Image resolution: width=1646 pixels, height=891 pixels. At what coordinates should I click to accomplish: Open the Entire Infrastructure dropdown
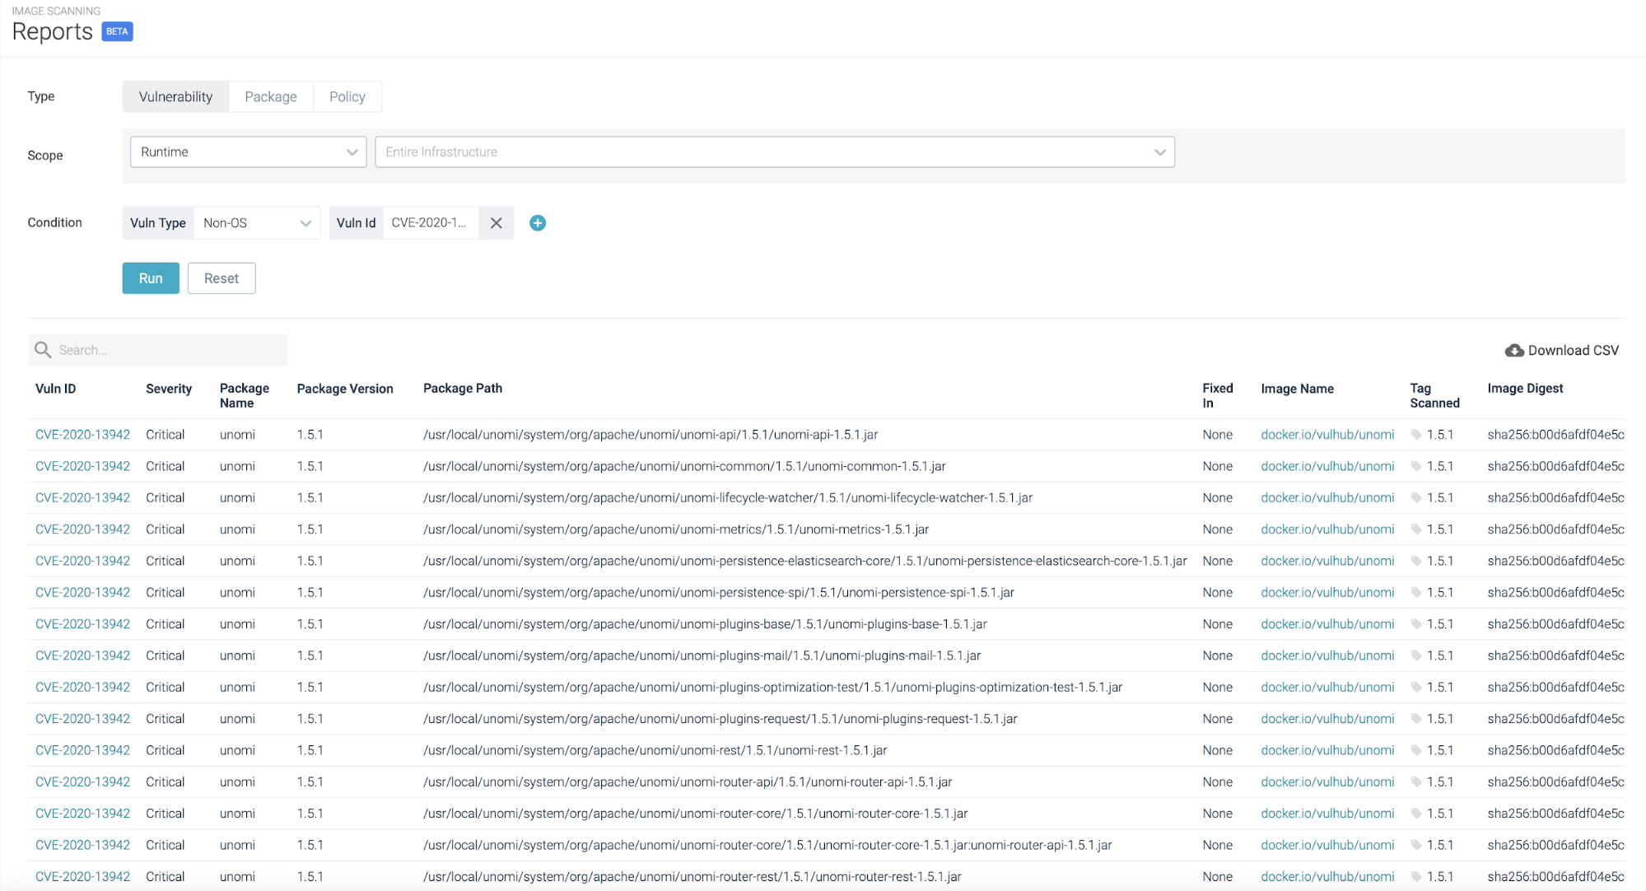(x=774, y=152)
